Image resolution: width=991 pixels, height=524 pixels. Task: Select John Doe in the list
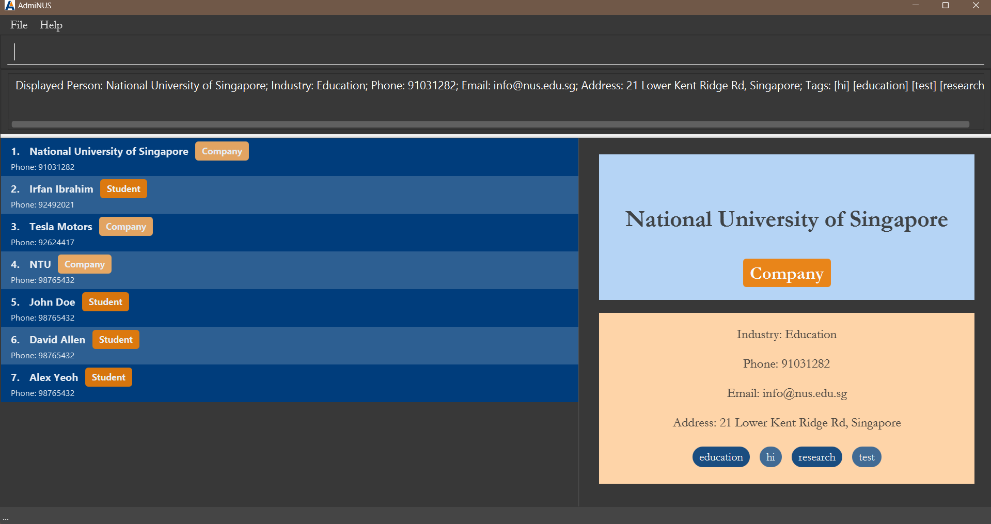click(x=289, y=308)
